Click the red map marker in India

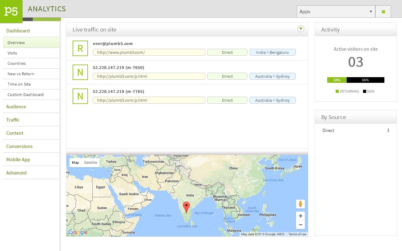pyautogui.click(x=186, y=208)
